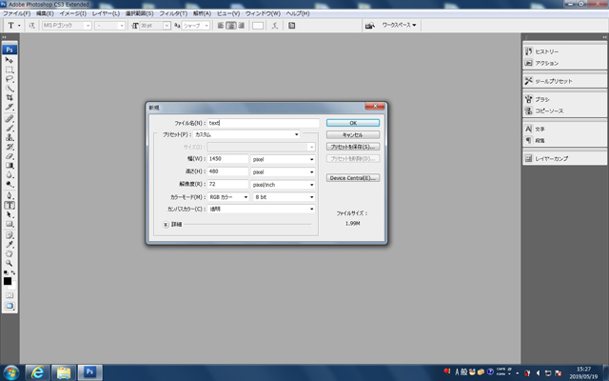Image resolution: width=609 pixels, height=381 pixels.
Task: Toggle center text alignment in options bar
Action: coord(232,25)
